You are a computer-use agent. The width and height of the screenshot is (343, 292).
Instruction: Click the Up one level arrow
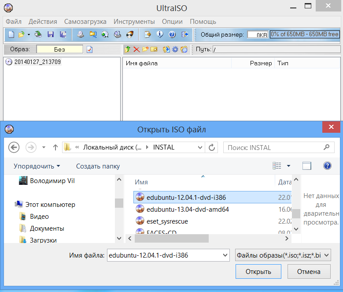click(x=55, y=147)
